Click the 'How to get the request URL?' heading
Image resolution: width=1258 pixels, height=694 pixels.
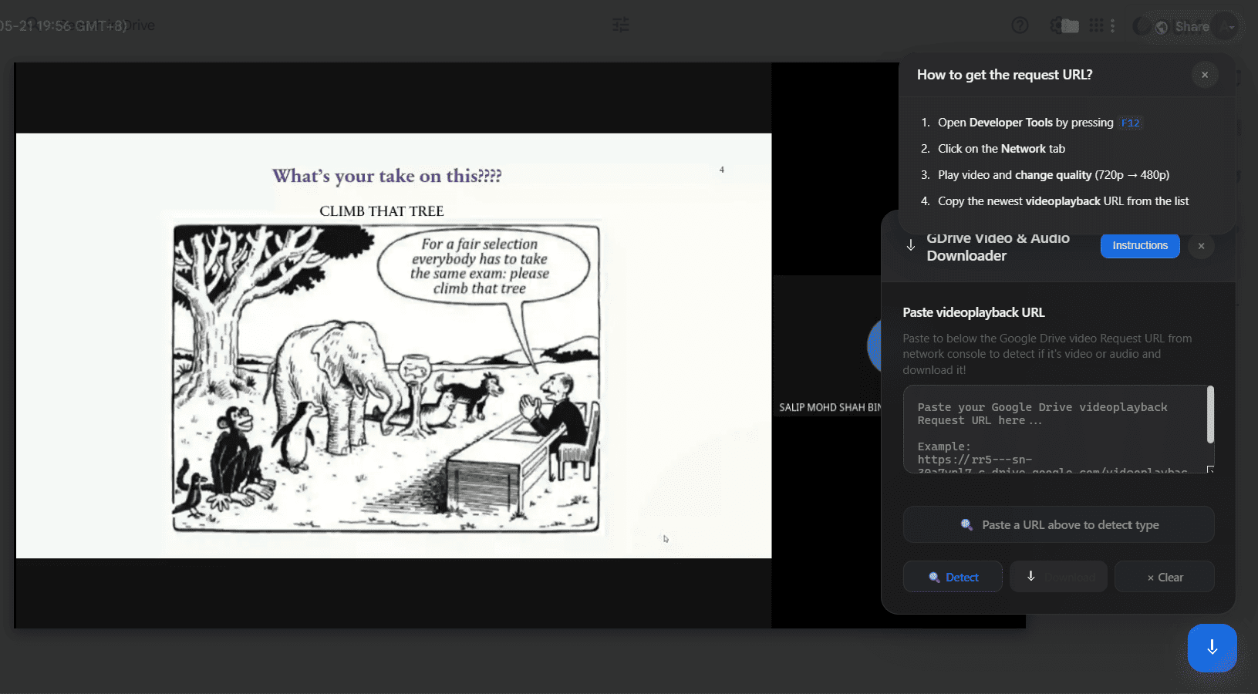[x=1004, y=75]
